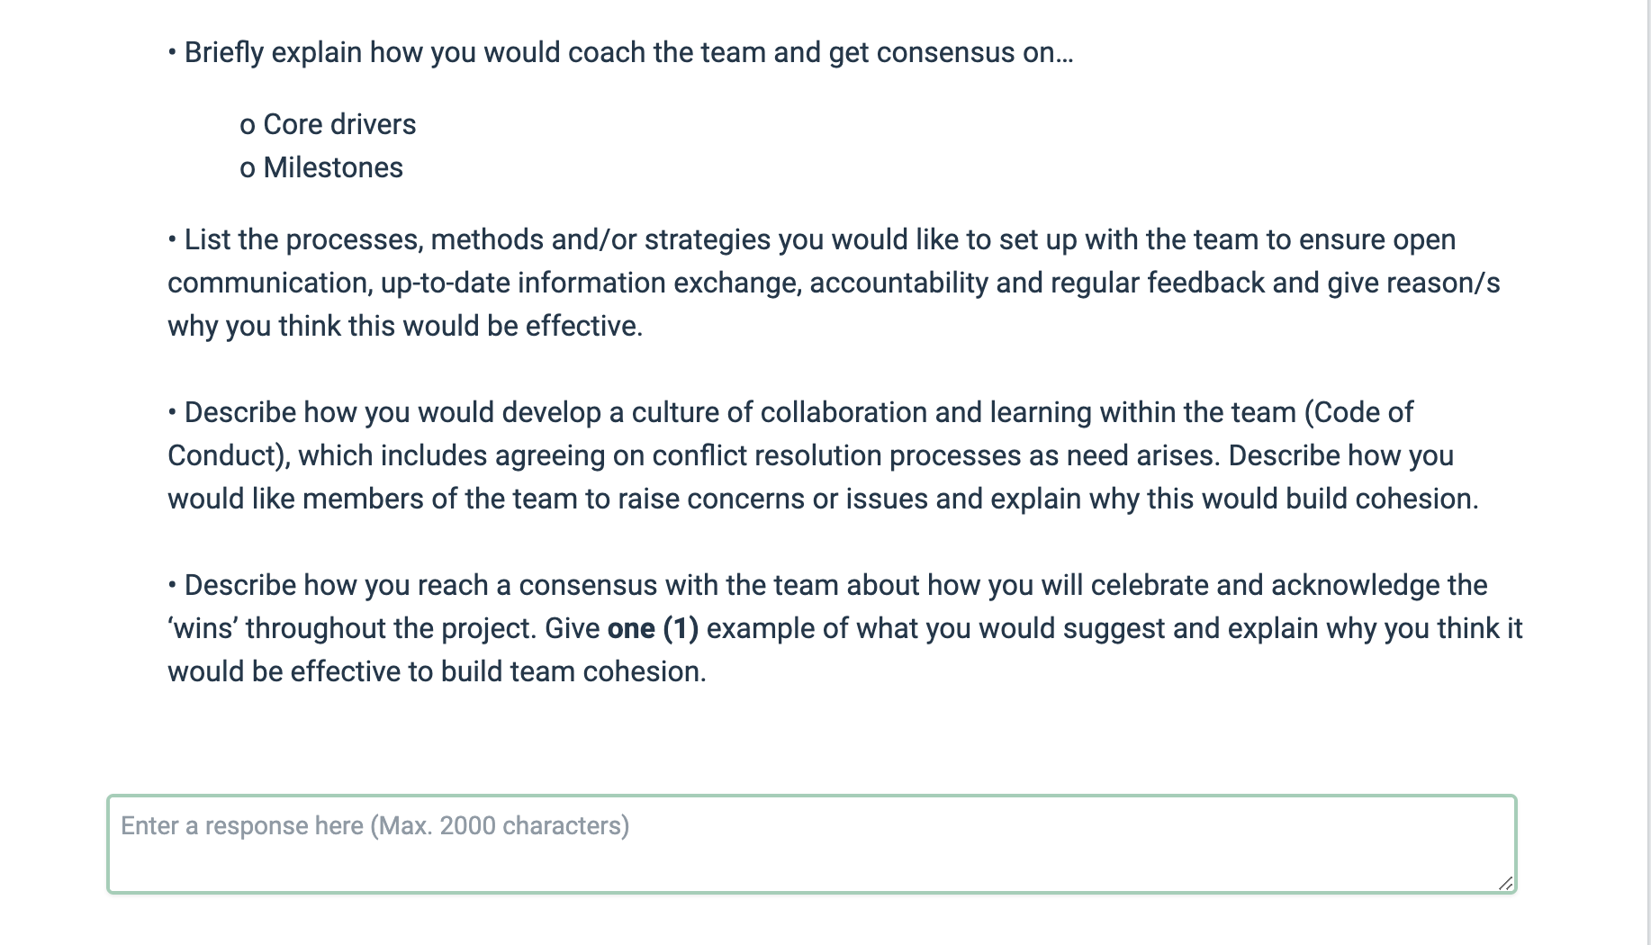Click the word 'Briefly' in first bullet
The height and width of the screenshot is (945, 1651).
(224, 52)
